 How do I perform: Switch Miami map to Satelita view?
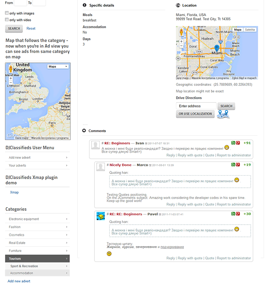(x=250, y=29)
